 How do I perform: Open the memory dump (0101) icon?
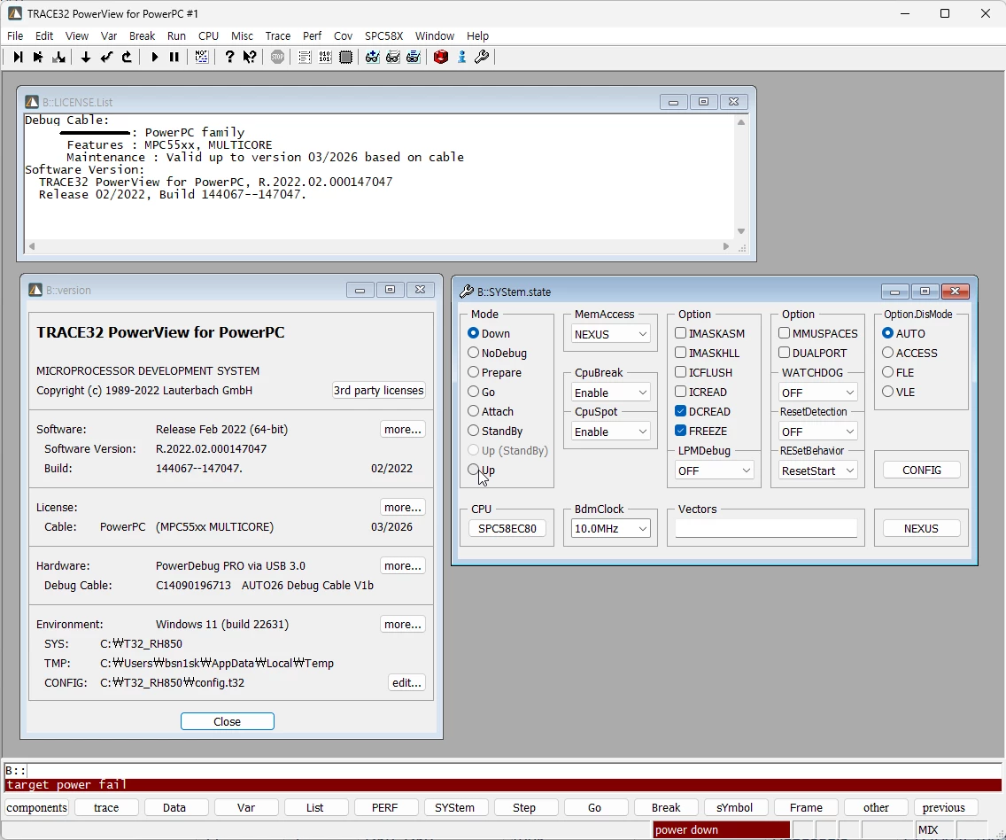325,57
